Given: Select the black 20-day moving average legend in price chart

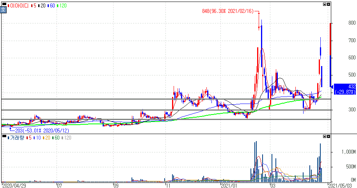Looking at the screenshot, I should coord(42,6).
